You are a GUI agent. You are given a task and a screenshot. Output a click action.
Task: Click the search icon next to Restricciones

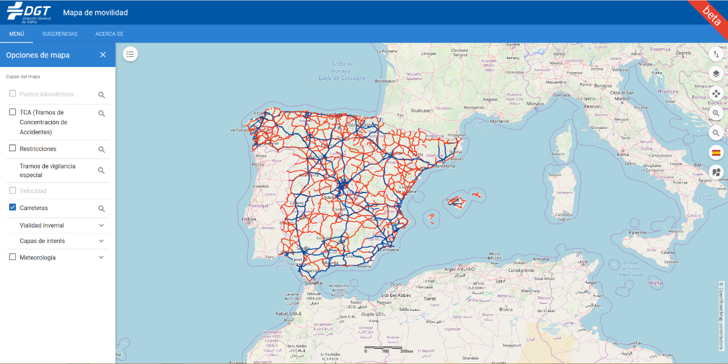pos(101,150)
